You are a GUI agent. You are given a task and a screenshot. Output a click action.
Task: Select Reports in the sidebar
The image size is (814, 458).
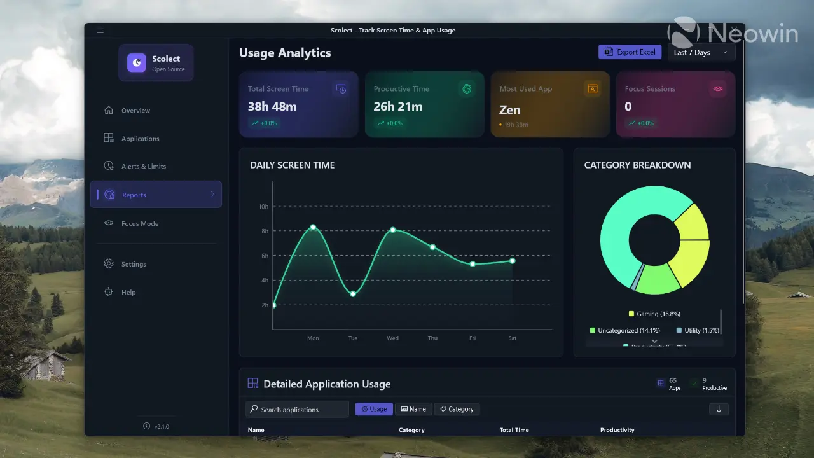(x=156, y=195)
